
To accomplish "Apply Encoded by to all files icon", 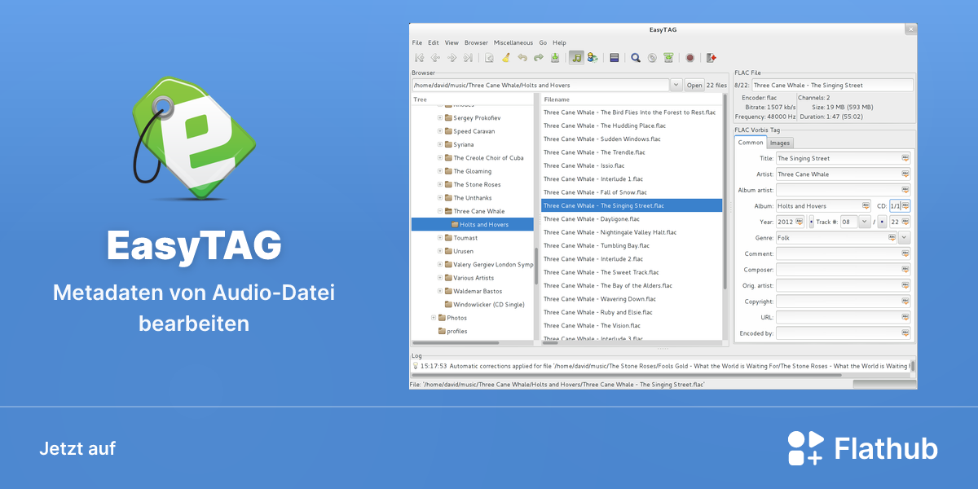I will coord(905,333).
